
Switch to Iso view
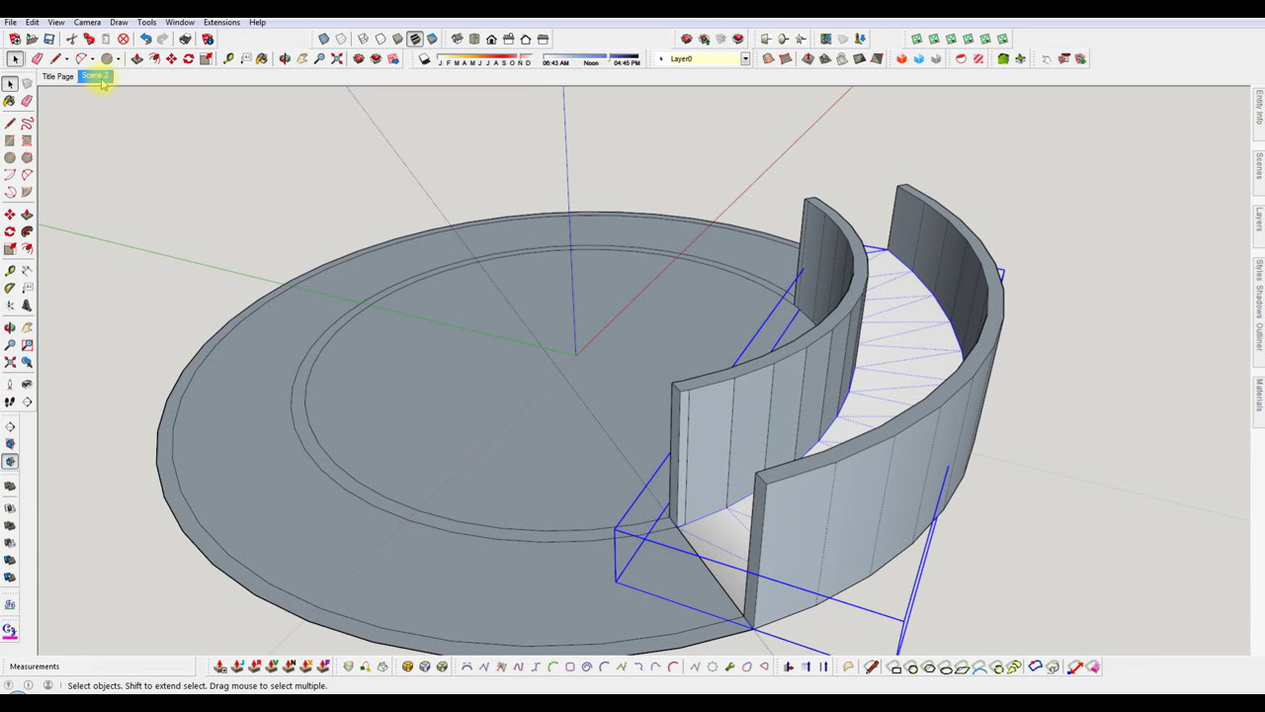pyautogui.click(x=457, y=40)
